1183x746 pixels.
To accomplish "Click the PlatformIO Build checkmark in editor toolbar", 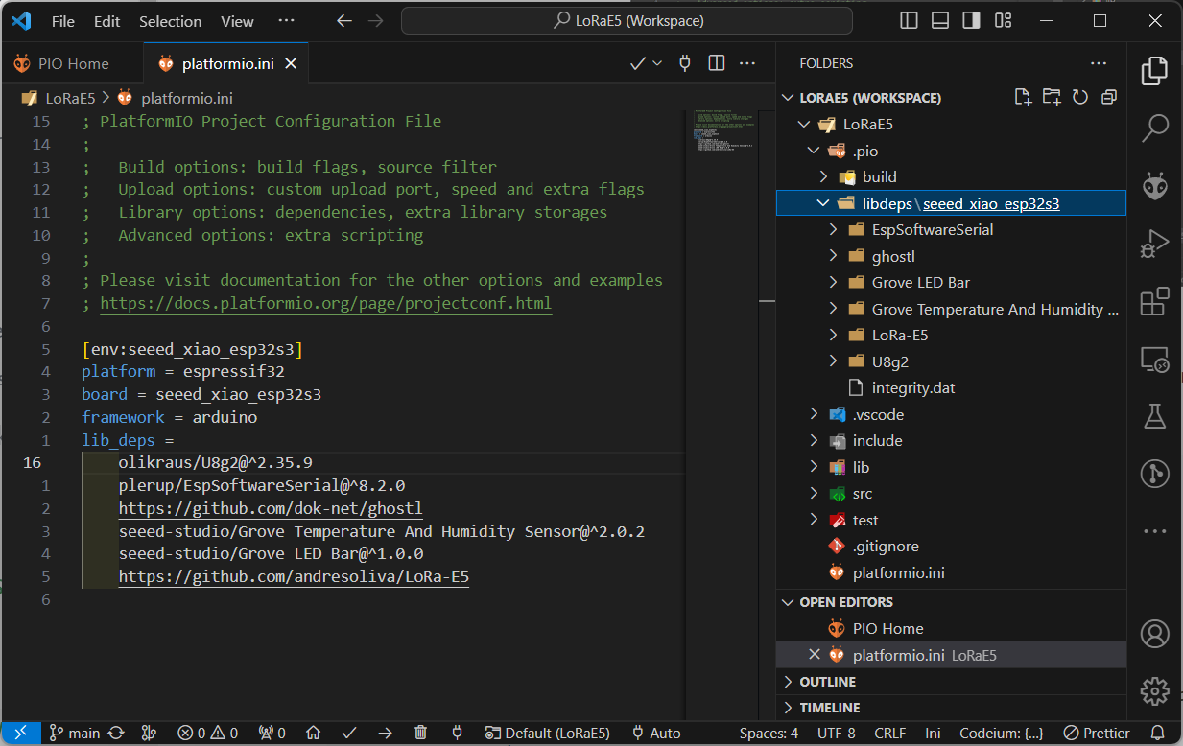I will click(x=638, y=63).
